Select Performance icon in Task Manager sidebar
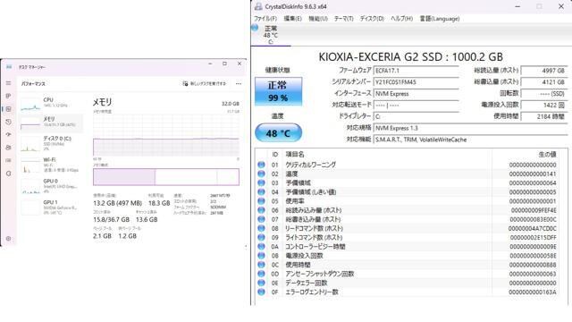 click(8, 109)
